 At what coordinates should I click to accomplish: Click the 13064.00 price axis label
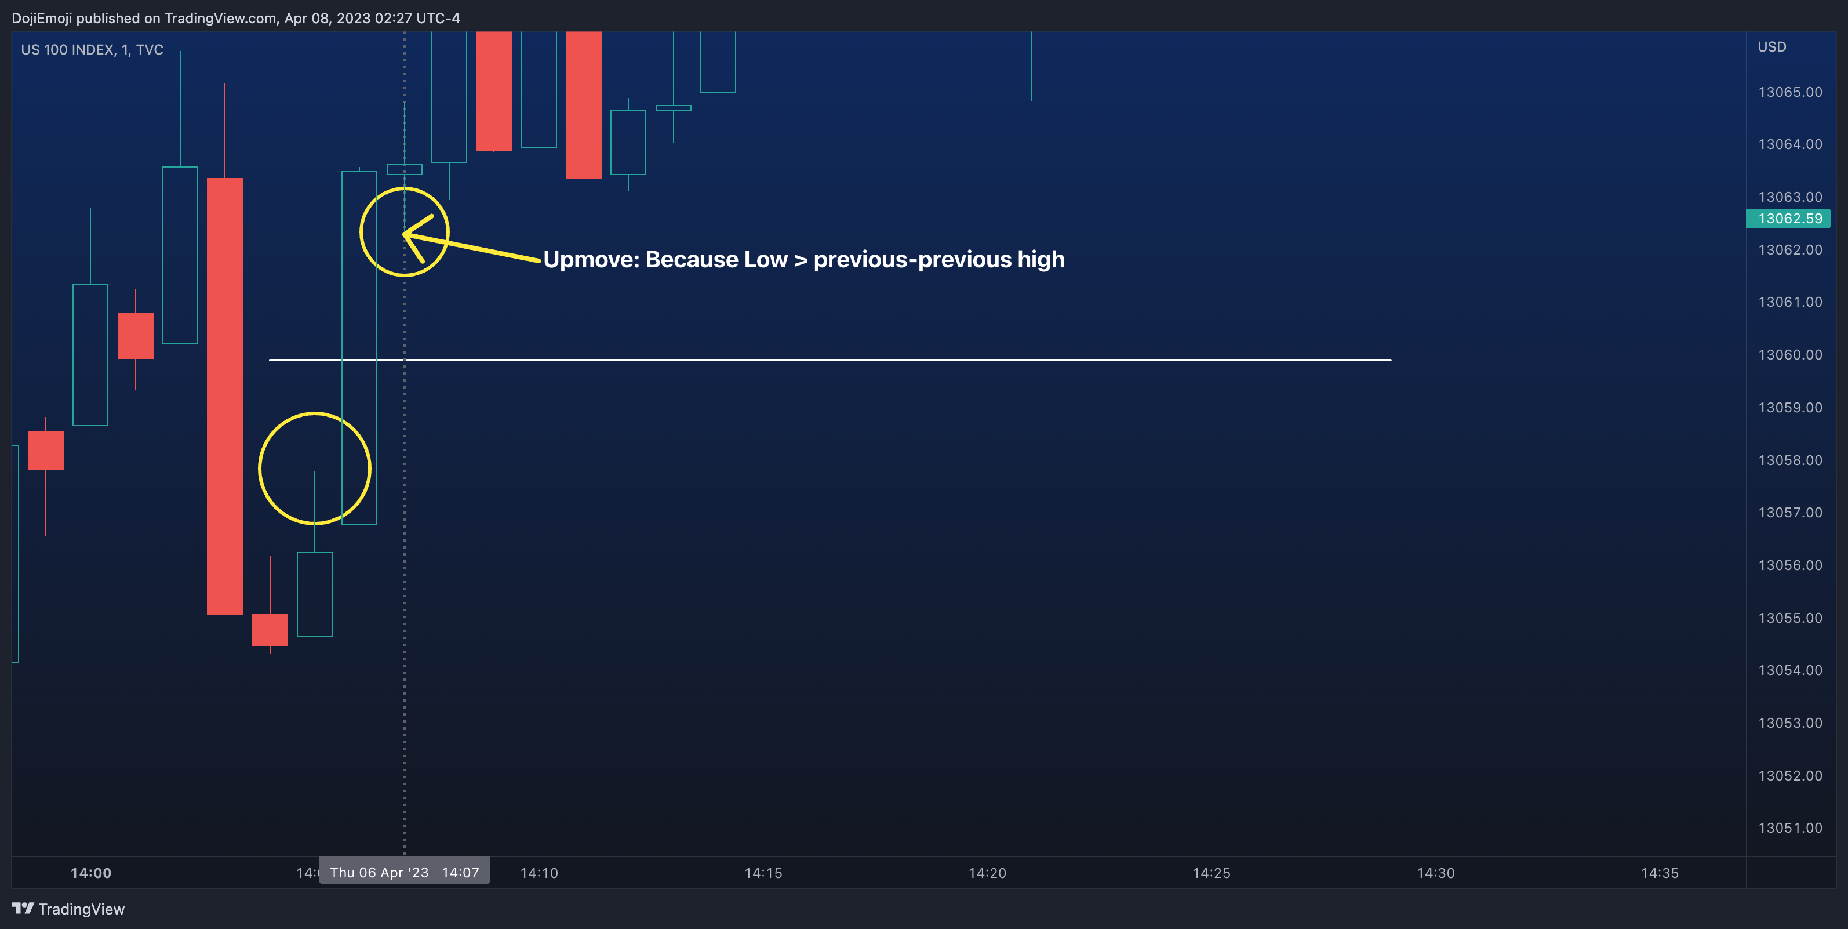pos(1790,144)
